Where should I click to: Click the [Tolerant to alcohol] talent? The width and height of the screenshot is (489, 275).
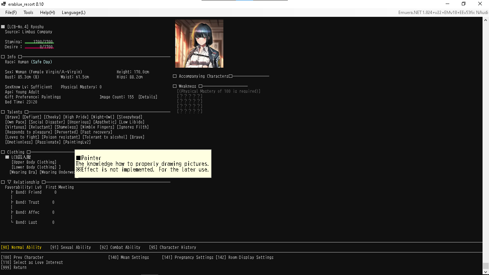(105, 137)
